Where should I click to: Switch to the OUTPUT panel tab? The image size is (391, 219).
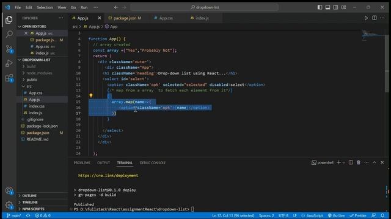(103, 162)
